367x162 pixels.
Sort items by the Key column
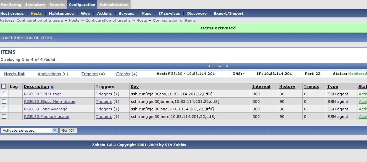135,86
